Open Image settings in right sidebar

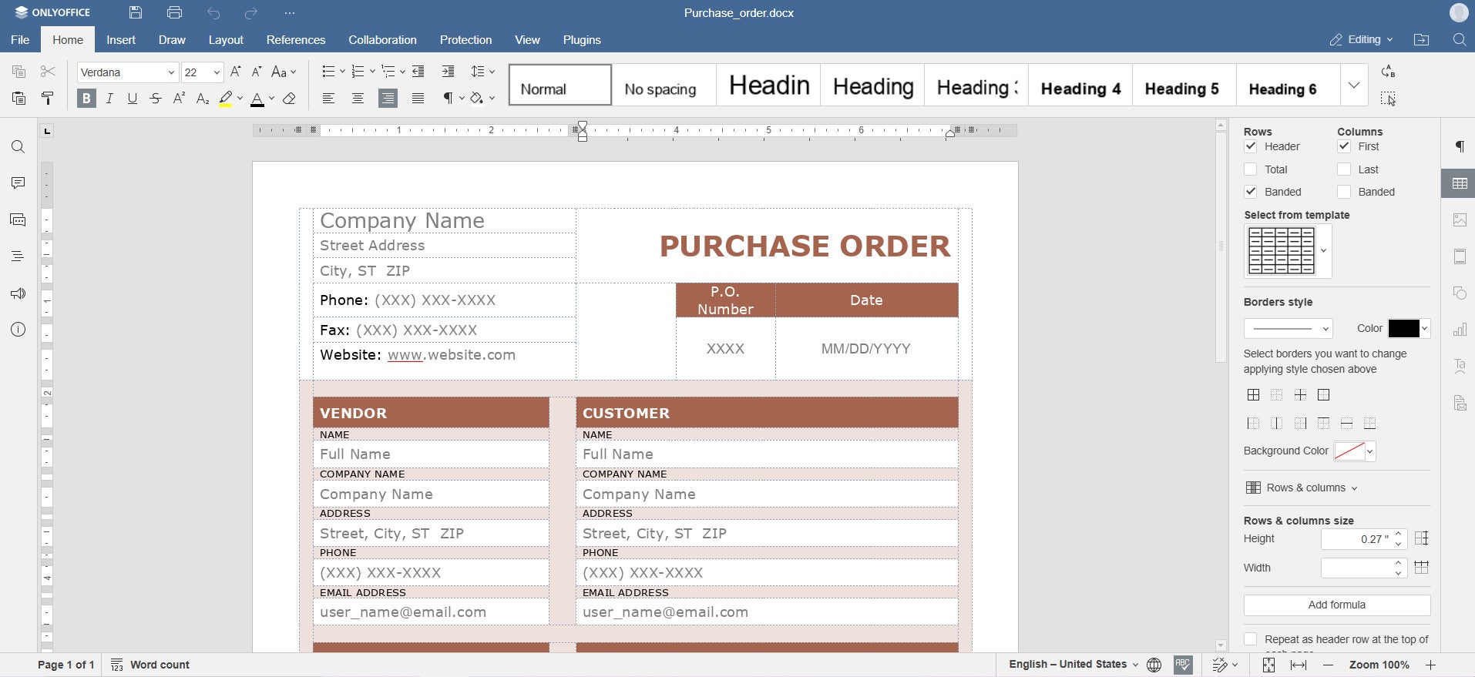pyautogui.click(x=1460, y=220)
